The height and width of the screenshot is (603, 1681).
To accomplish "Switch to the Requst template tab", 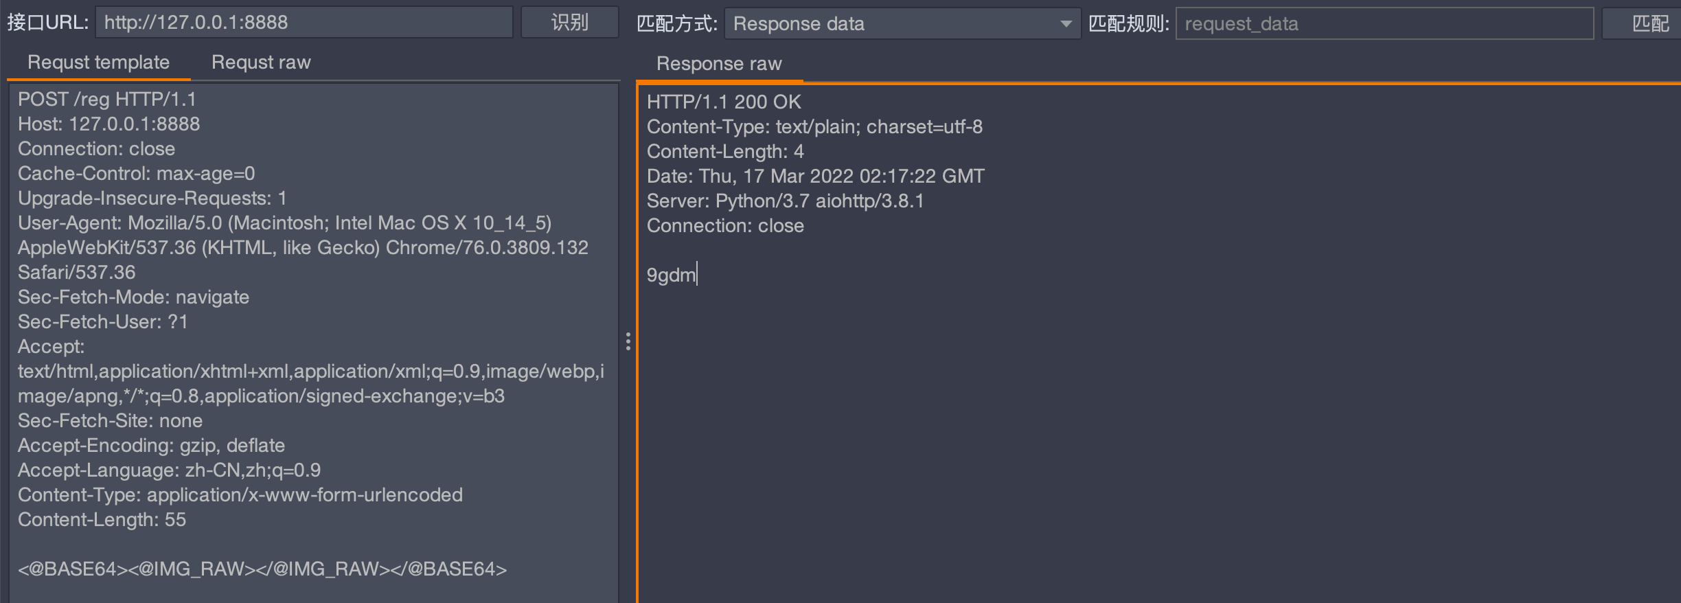I will 98,62.
